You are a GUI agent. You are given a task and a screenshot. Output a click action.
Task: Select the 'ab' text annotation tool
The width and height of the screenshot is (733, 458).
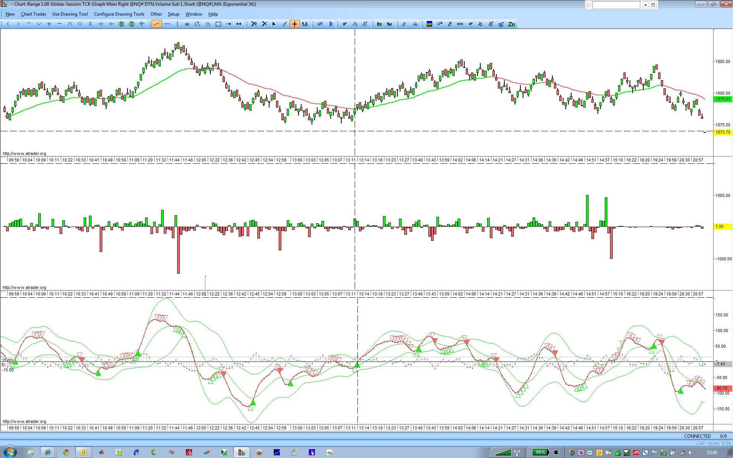(187, 24)
